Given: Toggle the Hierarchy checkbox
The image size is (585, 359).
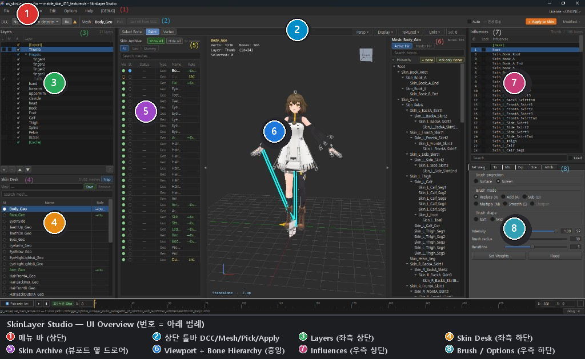Looking at the screenshot, I should (x=394, y=60).
